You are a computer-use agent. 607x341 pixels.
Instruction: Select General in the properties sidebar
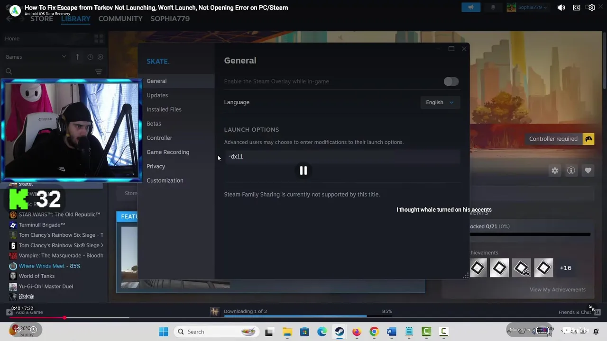(x=176, y=81)
